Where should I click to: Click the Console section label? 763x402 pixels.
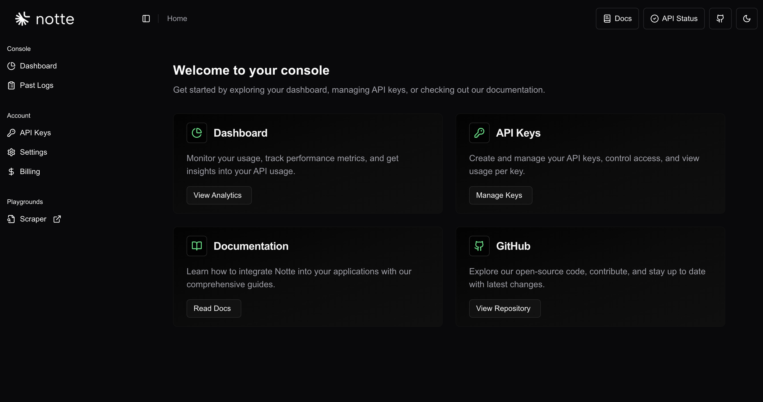(19, 49)
